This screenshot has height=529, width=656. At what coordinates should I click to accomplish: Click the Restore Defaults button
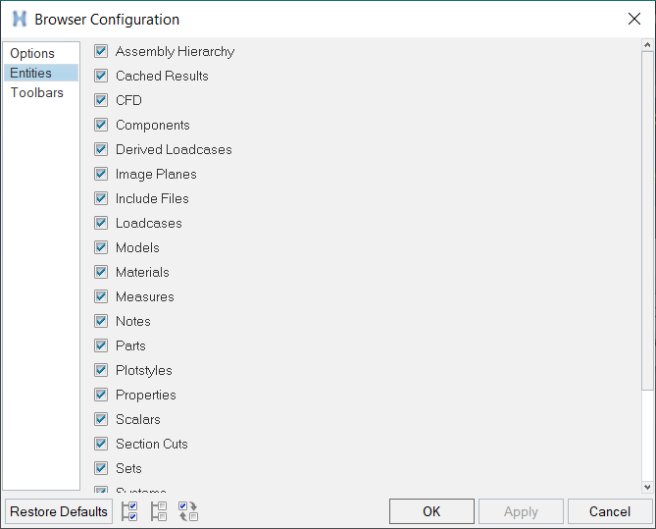pyautogui.click(x=59, y=511)
